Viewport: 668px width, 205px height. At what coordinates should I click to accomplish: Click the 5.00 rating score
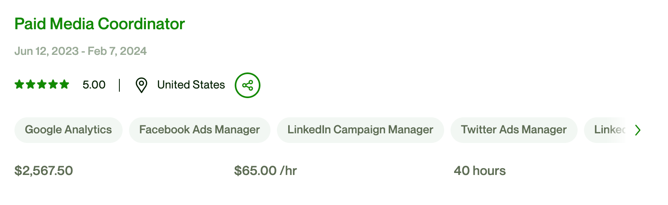pyautogui.click(x=94, y=85)
